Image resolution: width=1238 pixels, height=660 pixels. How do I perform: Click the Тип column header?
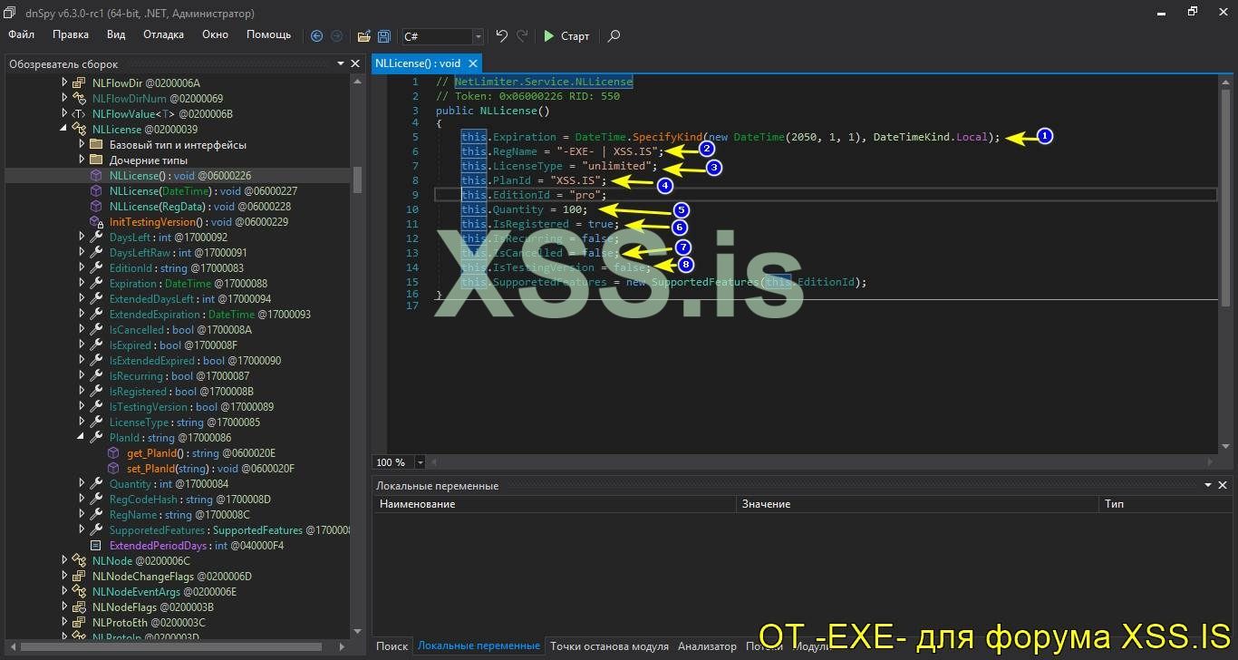point(1164,503)
